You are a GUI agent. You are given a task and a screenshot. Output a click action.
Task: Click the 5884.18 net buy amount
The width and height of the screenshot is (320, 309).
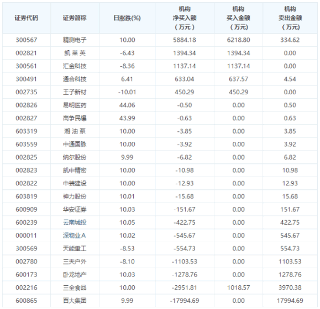[185, 40]
